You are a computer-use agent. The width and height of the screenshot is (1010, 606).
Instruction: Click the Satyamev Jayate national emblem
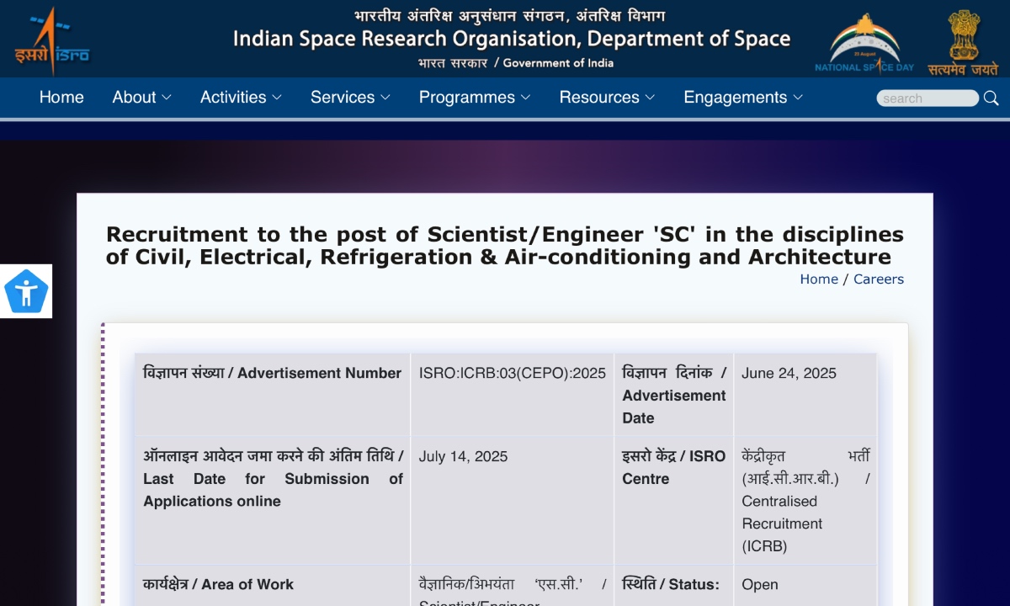click(965, 40)
